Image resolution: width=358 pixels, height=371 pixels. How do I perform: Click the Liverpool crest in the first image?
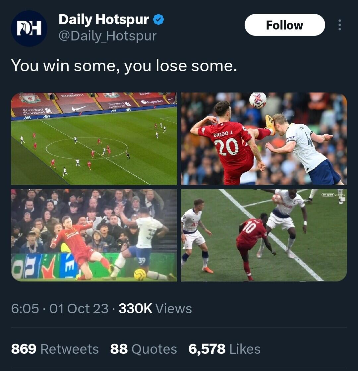tap(30, 98)
